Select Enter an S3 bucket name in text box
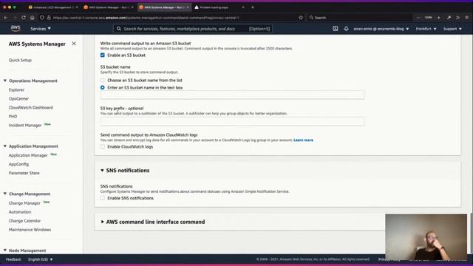The image size is (473, 266). click(103, 87)
